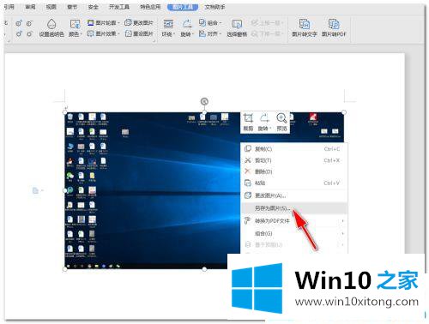Open the 选择窗格 selection pane
Viewport: 429px width, 324px height.
237,28
